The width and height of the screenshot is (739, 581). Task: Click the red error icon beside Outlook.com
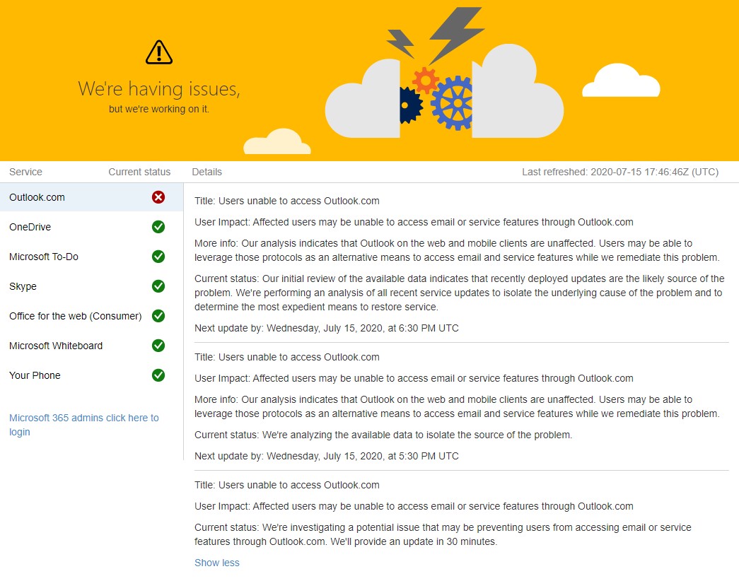[158, 197]
